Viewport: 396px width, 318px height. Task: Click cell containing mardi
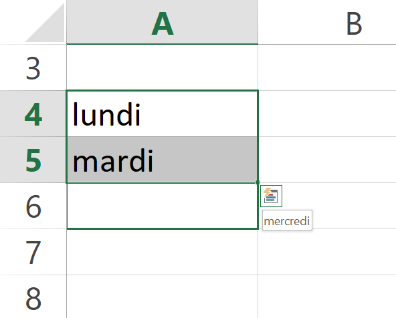tap(163, 160)
